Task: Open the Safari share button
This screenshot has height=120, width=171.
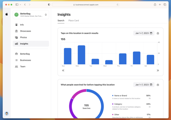Action: (155, 4)
